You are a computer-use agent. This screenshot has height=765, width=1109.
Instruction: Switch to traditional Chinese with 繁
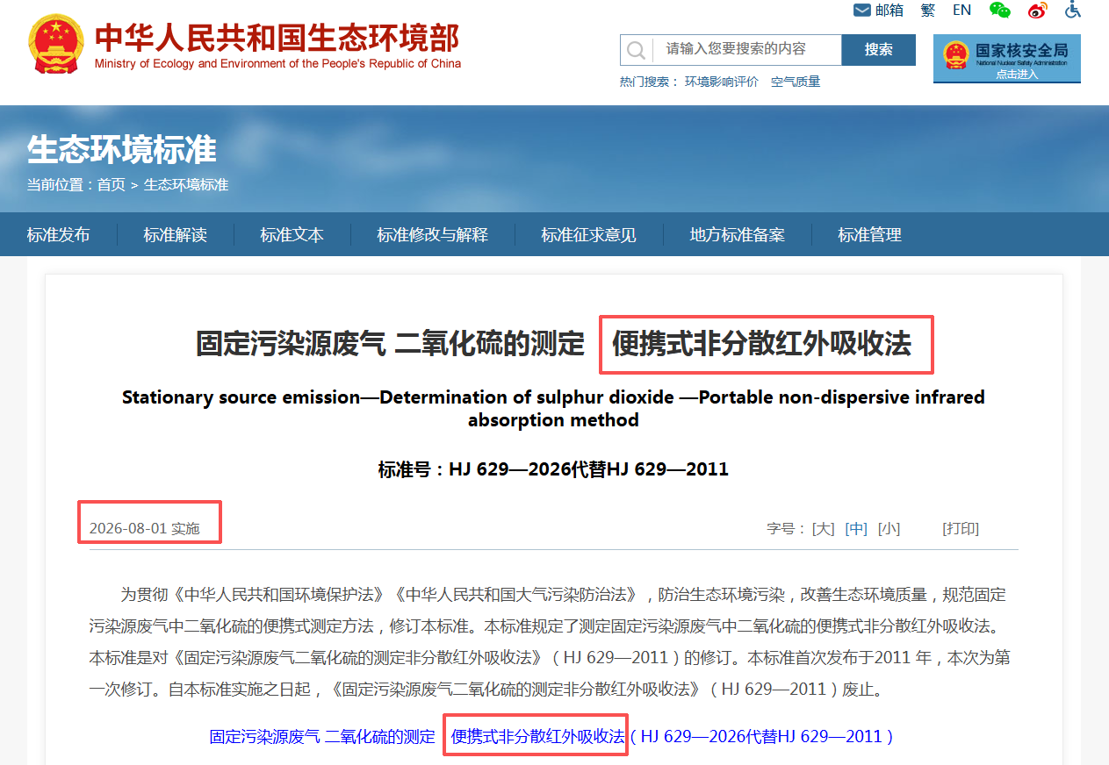point(928,10)
